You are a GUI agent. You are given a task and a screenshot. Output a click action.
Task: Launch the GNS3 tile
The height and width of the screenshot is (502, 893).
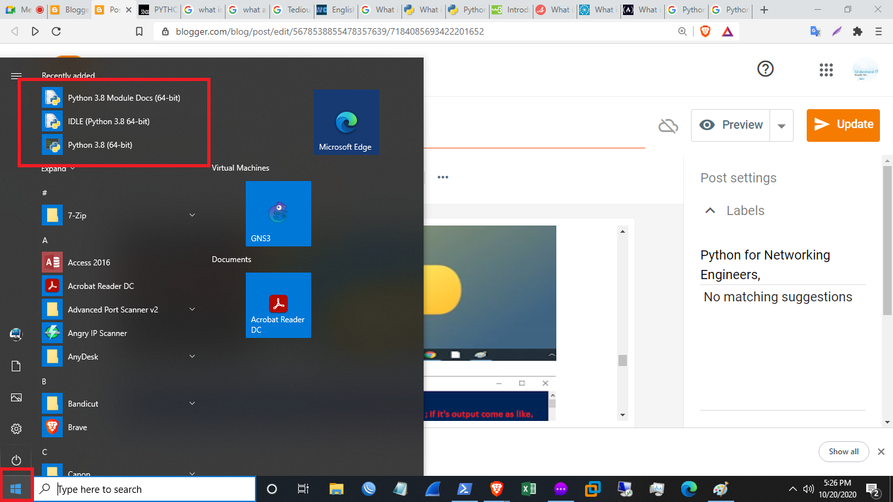(x=278, y=214)
